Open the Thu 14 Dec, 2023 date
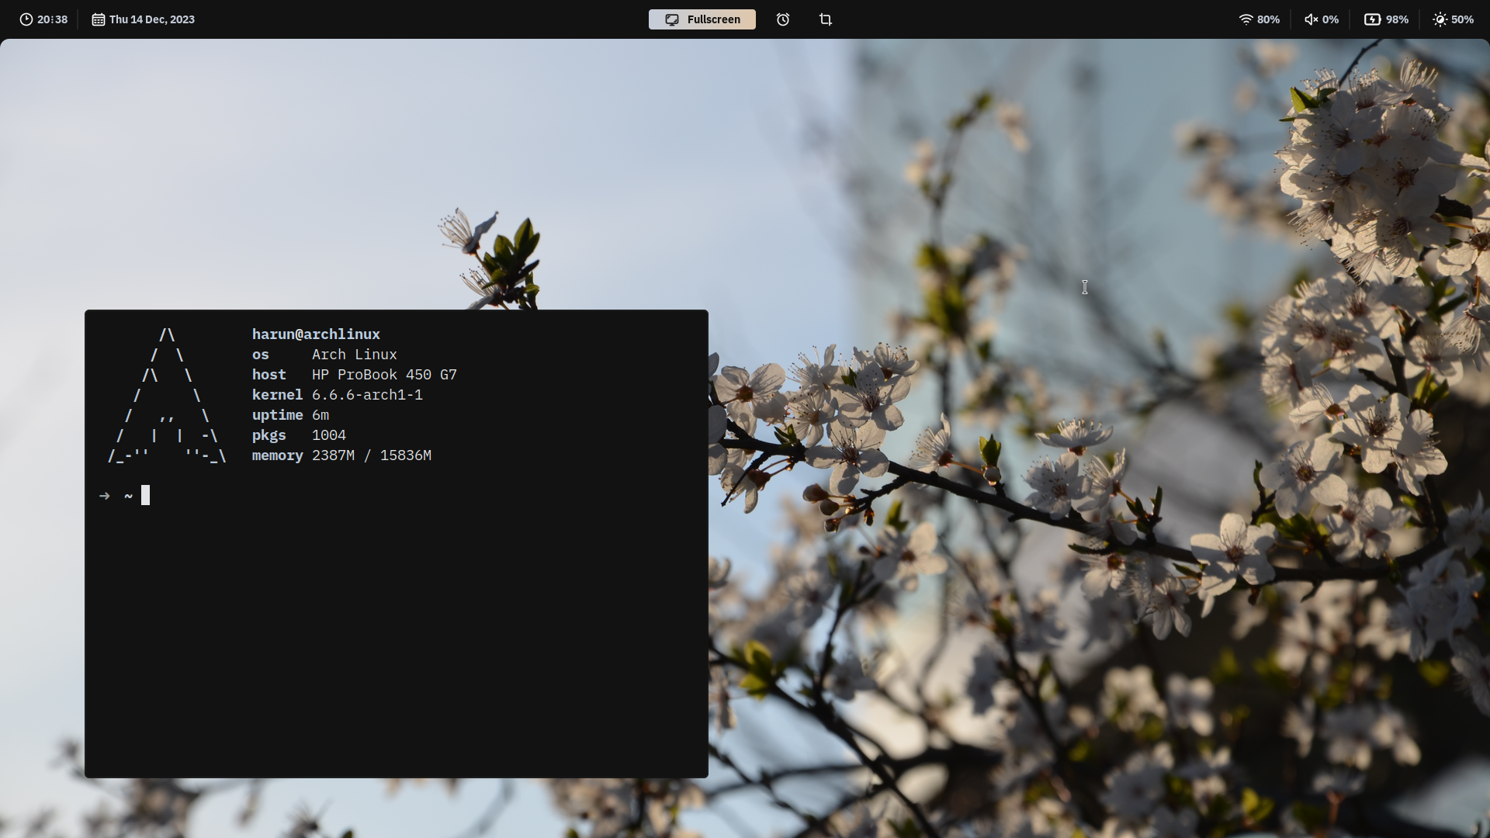Image resolution: width=1490 pixels, height=838 pixels. [x=151, y=19]
